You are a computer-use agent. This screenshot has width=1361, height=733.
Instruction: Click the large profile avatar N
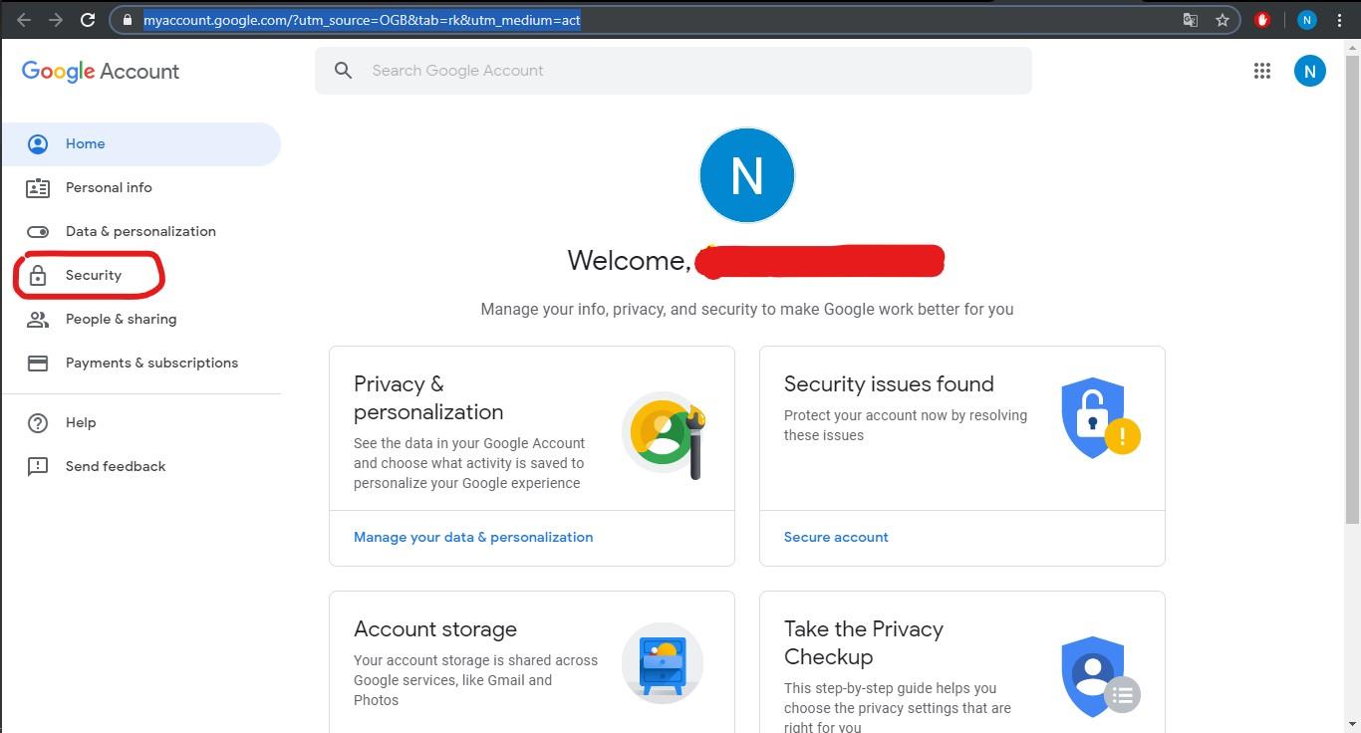tap(747, 175)
